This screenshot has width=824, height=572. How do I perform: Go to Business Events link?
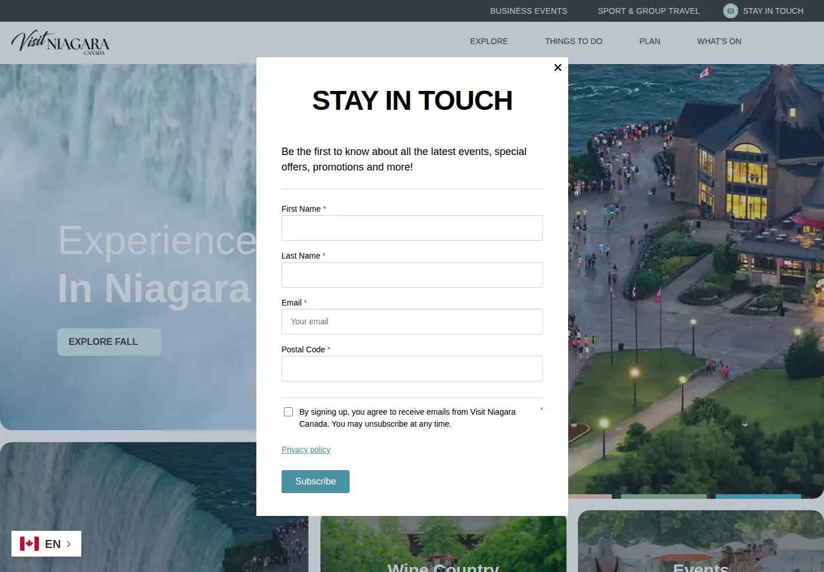529,11
